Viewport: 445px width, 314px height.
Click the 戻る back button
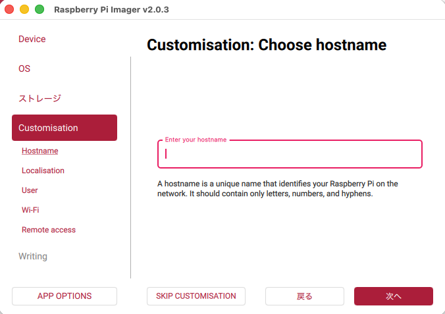305,296
